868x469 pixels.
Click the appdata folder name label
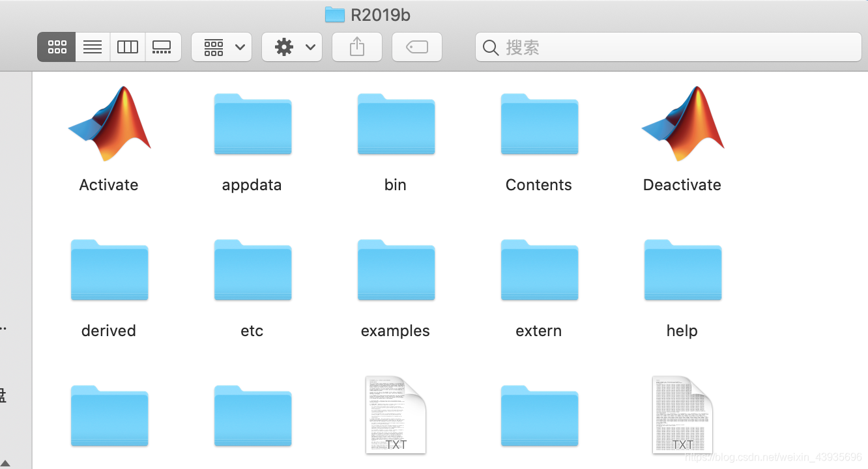(252, 185)
